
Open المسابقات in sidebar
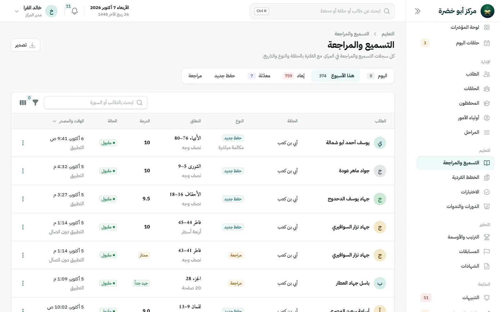pos(456,251)
